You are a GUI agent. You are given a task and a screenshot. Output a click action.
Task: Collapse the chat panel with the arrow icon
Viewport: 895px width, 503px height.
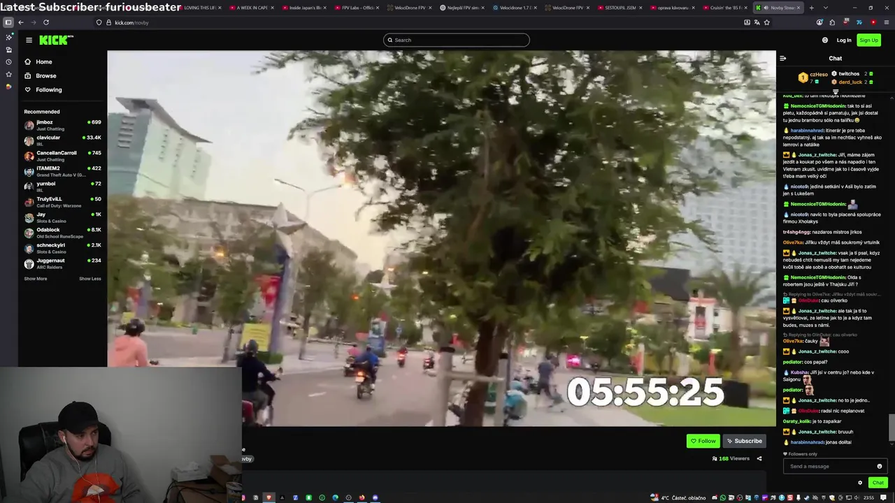pyautogui.click(x=783, y=59)
